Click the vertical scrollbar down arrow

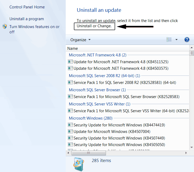click(192, 147)
